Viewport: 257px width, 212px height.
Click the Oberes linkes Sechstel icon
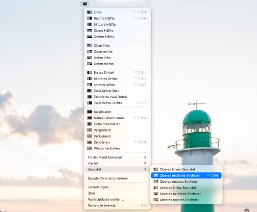coord(156,169)
